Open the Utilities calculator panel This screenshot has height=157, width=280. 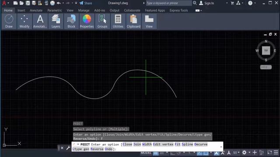tap(118, 21)
